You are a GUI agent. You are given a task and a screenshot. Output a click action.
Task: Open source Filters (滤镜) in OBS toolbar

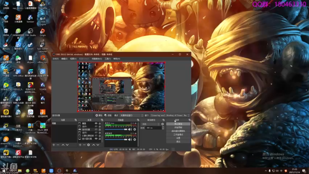click(x=108, y=115)
